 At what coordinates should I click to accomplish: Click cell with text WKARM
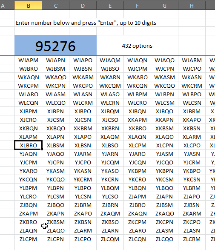point(83,78)
